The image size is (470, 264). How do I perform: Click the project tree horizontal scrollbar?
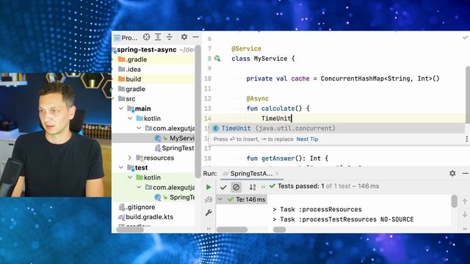[130, 230]
